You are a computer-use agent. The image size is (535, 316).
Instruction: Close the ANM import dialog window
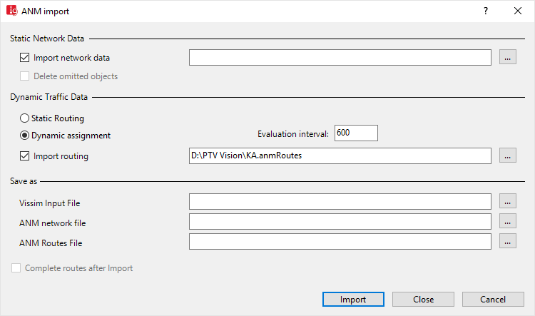click(518, 11)
